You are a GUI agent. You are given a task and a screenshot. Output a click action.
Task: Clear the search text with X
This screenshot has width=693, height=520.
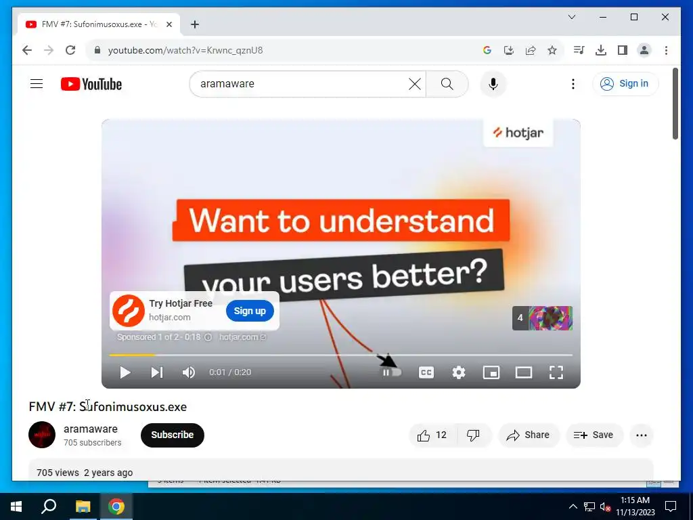[x=415, y=83]
